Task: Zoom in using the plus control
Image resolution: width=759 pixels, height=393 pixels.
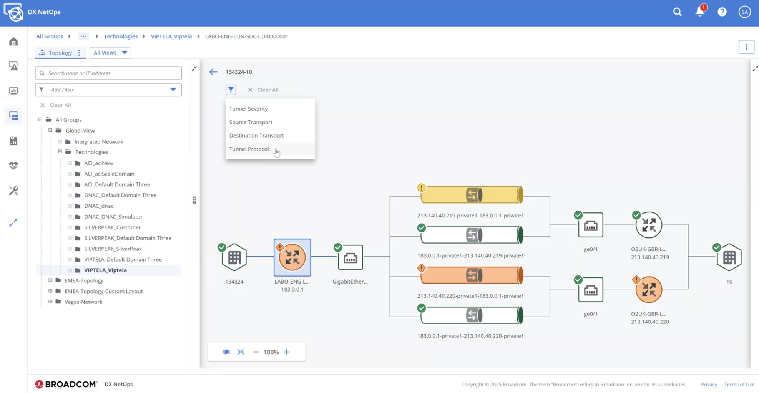Action: 287,352
